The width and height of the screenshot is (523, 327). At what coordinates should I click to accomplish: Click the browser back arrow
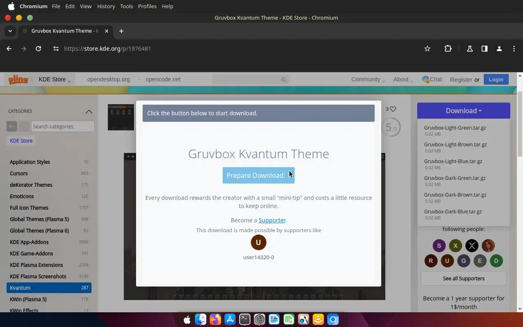pos(9,49)
